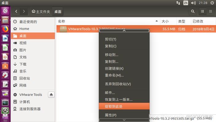This screenshot has height=122, width=216.
Task: Open Software Updater from launcher
Action: [x=5, y=110]
